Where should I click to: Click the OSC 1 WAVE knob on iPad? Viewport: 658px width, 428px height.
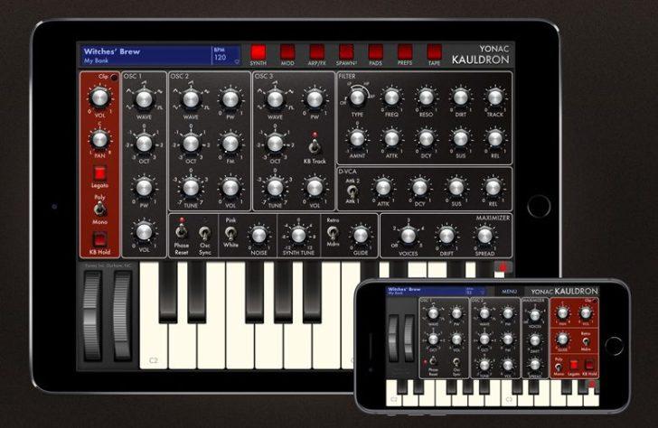(x=144, y=99)
